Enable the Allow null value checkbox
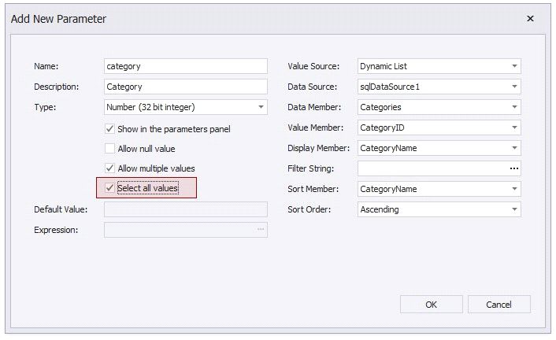Screen dimensions: 556x340 coord(110,149)
